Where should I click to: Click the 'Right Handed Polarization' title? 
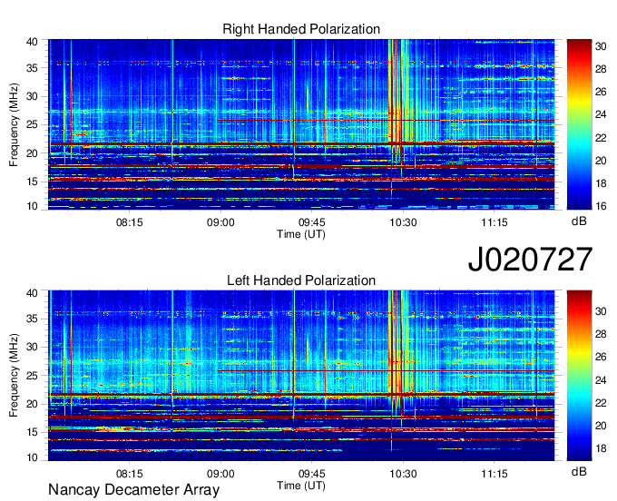pyautogui.click(x=301, y=29)
